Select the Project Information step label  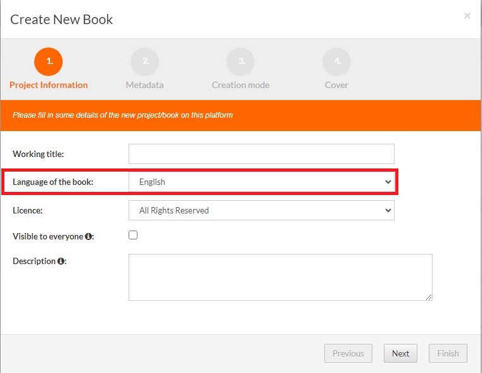(49, 85)
